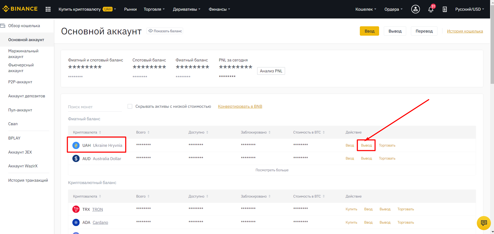The width and height of the screenshot is (494, 234).
Task: Expand Посмотреть больше in fiat list
Action: [272, 170]
